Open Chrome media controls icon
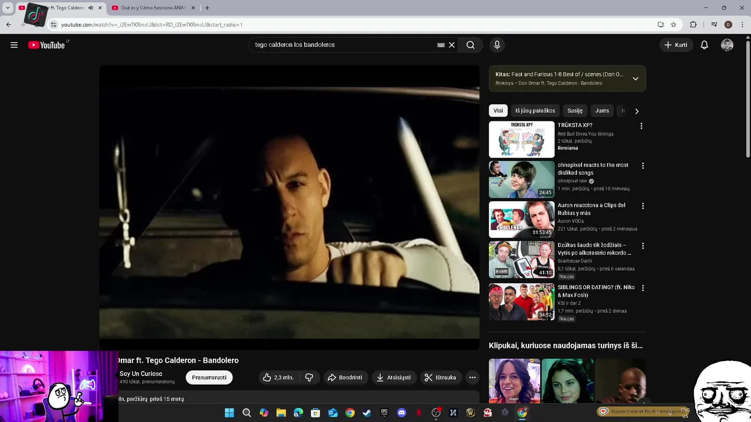The image size is (751, 422). pos(714,25)
